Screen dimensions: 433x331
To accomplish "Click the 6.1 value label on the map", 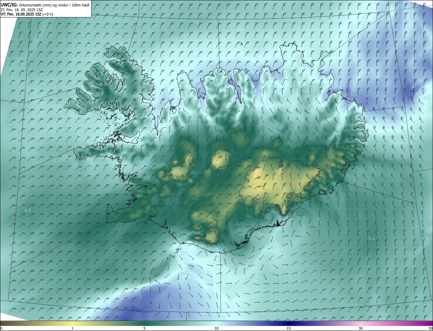I will coord(371,239).
